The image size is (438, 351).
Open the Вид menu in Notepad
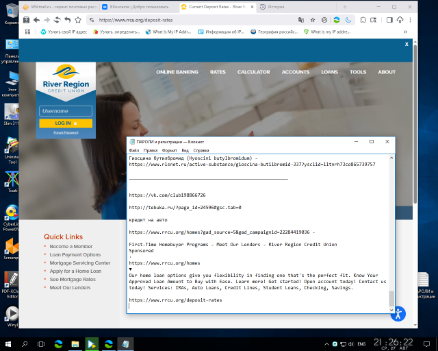pyautogui.click(x=185, y=150)
